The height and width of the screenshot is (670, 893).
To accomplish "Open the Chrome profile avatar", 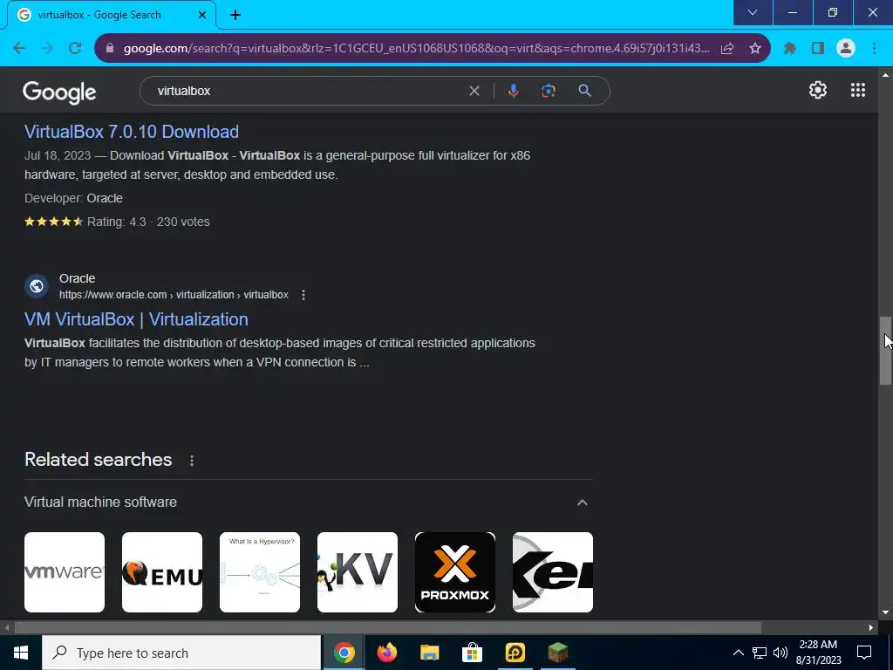I will pyautogui.click(x=846, y=49).
